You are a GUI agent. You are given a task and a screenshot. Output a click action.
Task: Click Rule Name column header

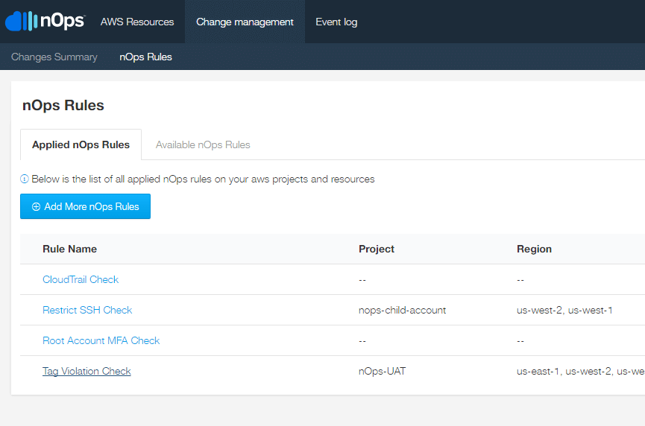click(x=70, y=249)
